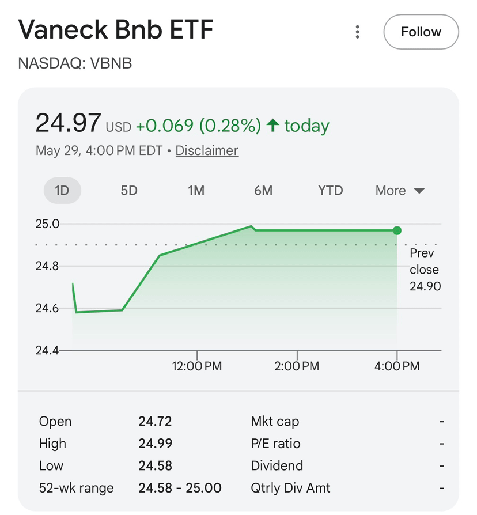Viewport: 477px width, 515px height.
Task: Click the 24.97 current price
Action: pyautogui.click(x=68, y=123)
